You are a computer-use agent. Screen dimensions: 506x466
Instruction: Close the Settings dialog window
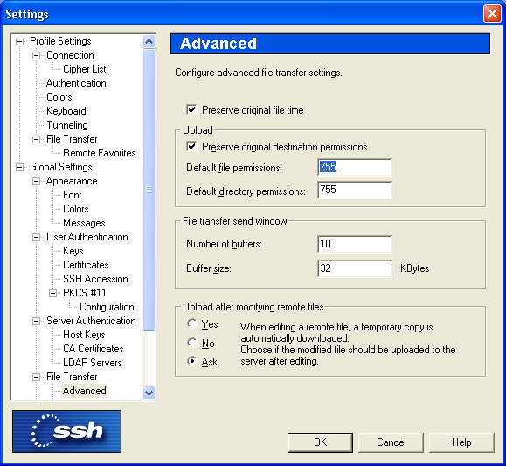coord(492,14)
